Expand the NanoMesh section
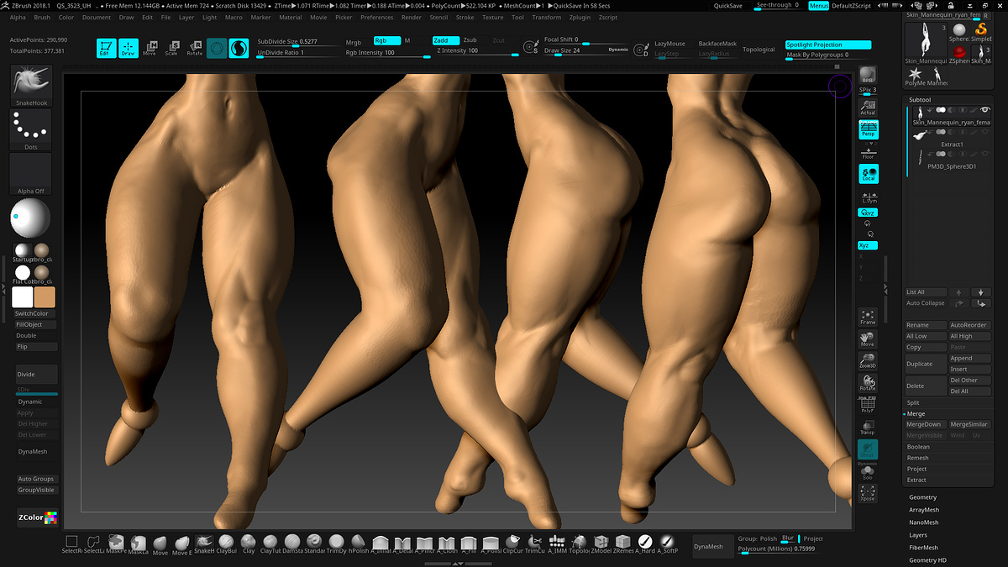This screenshot has width=1008, height=567. pyautogui.click(x=923, y=522)
